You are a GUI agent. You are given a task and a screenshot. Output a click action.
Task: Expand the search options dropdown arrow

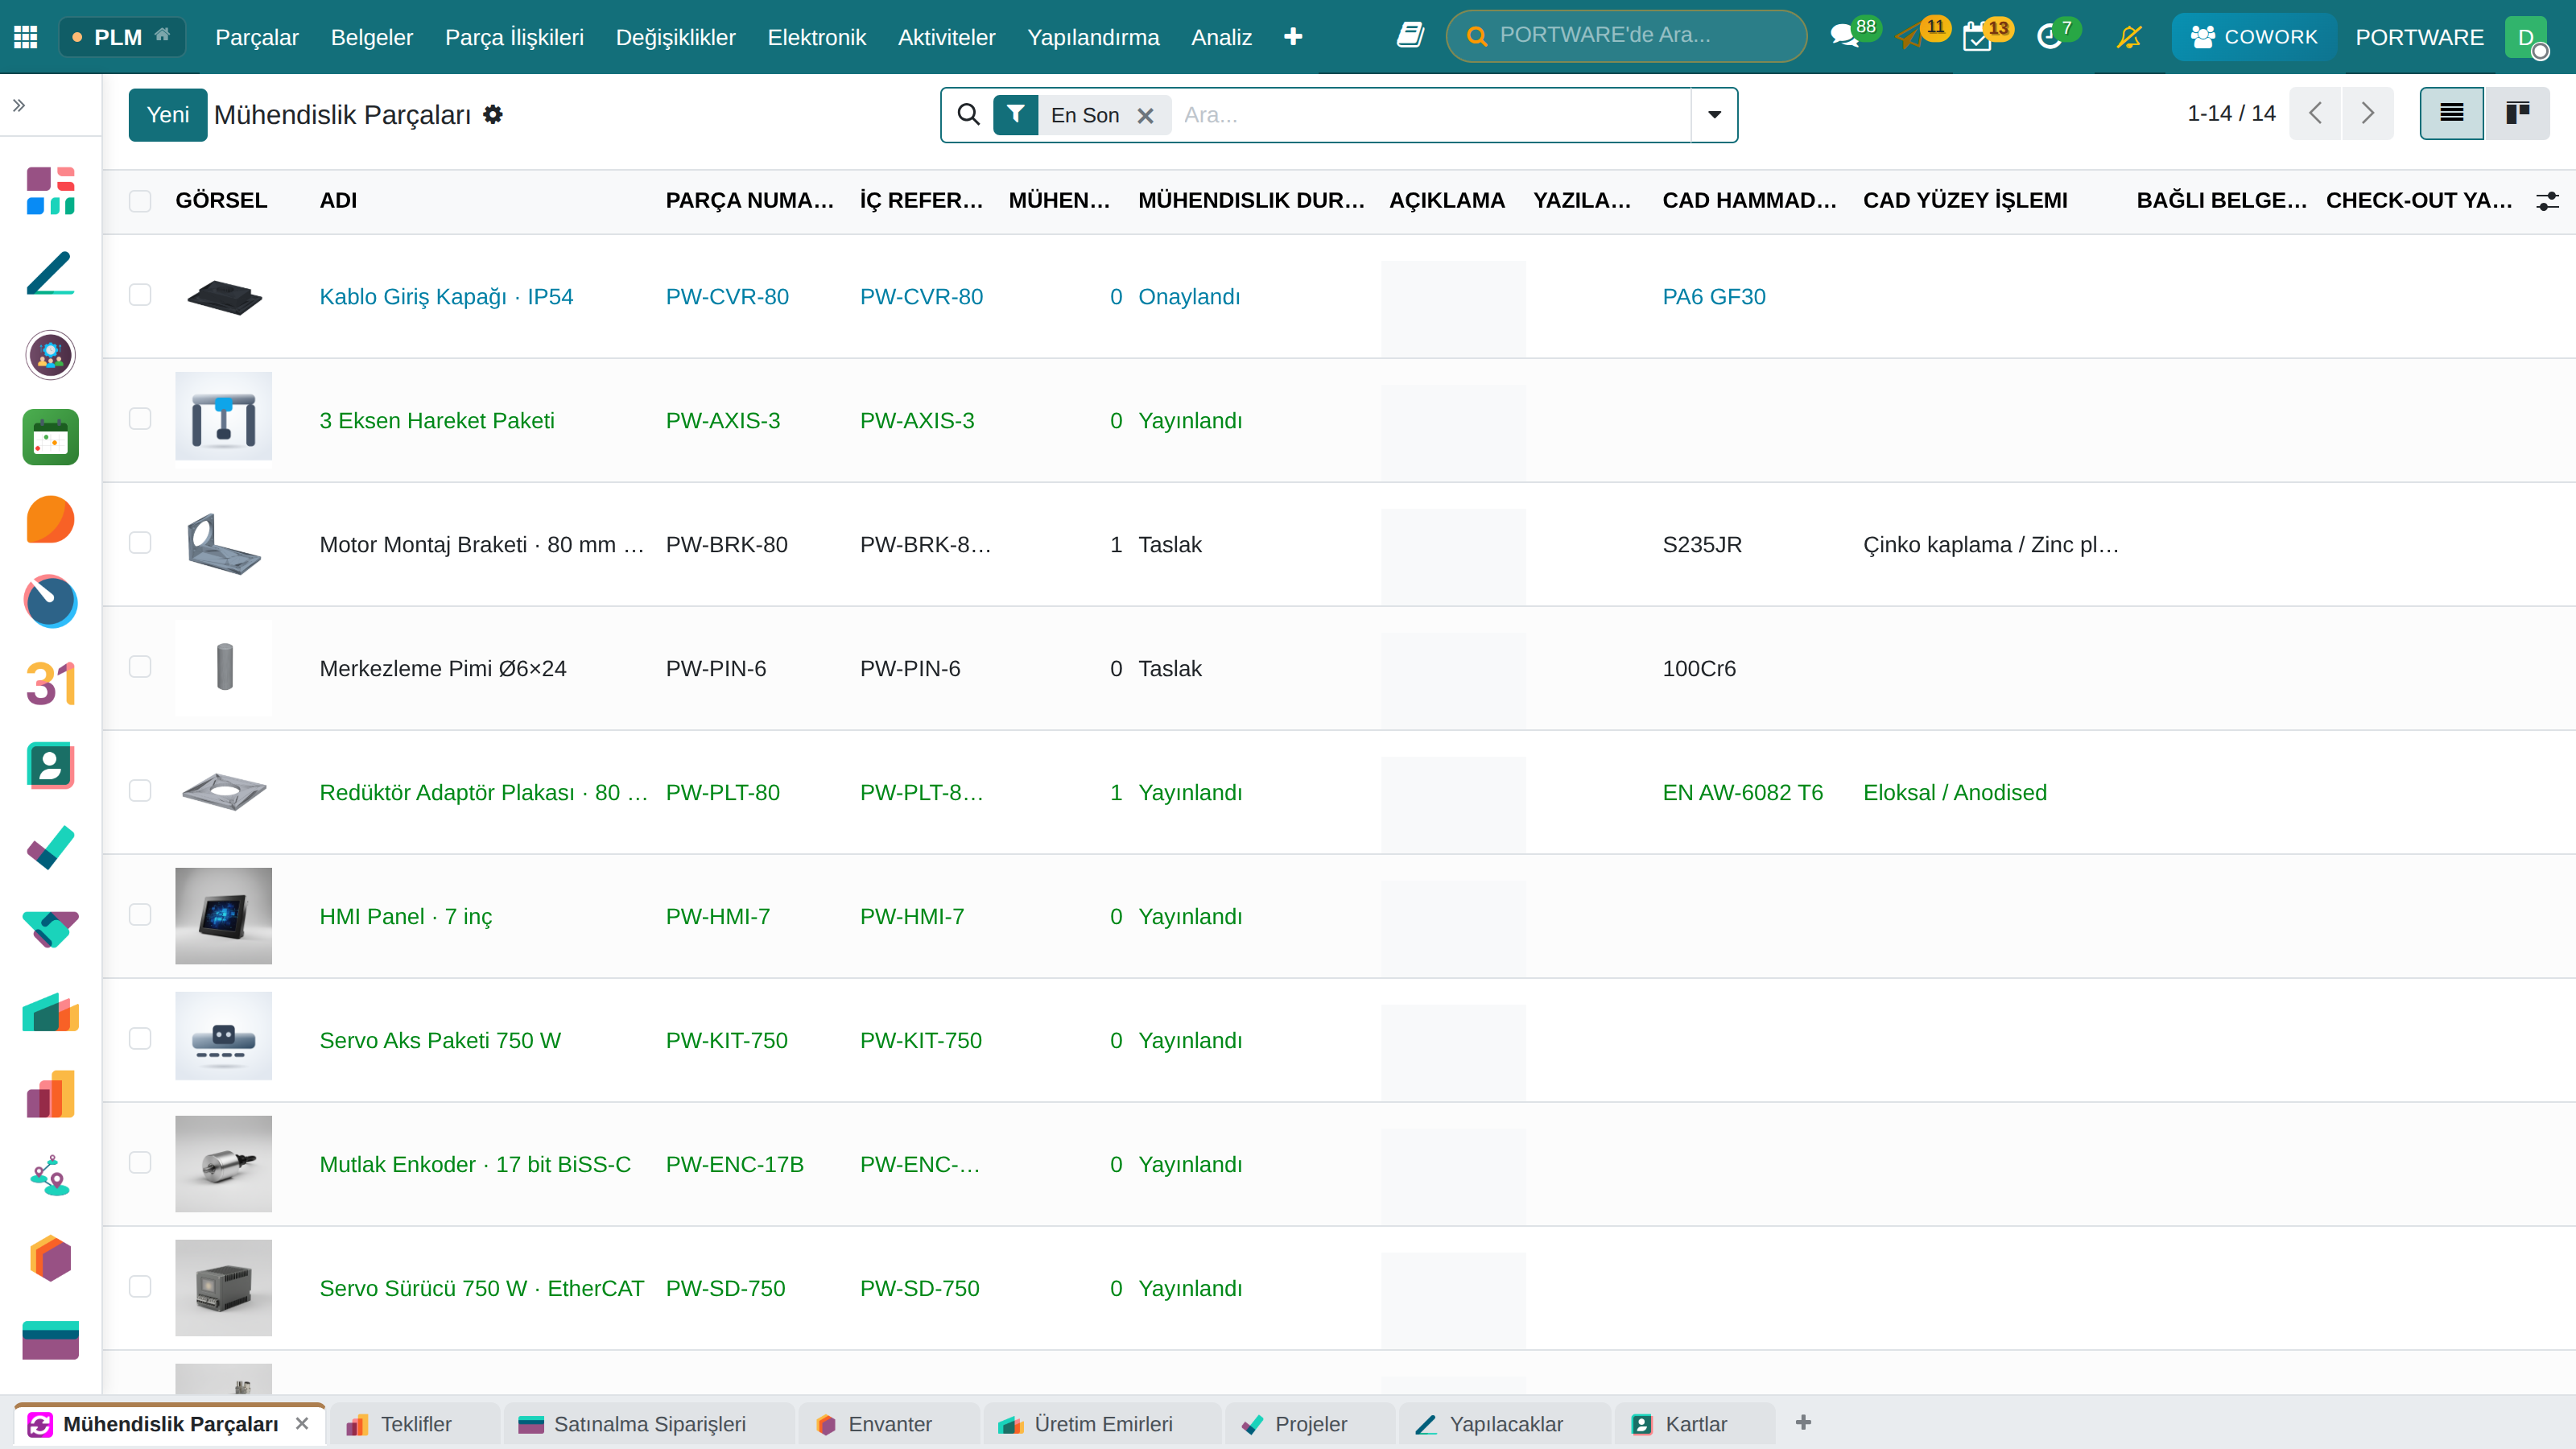(x=1714, y=115)
